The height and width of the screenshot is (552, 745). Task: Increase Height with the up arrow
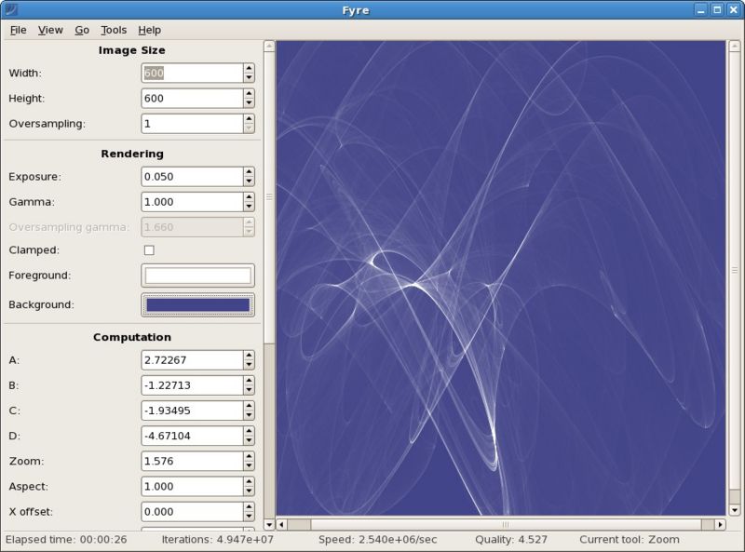pyautogui.click(x=249, y=94)
